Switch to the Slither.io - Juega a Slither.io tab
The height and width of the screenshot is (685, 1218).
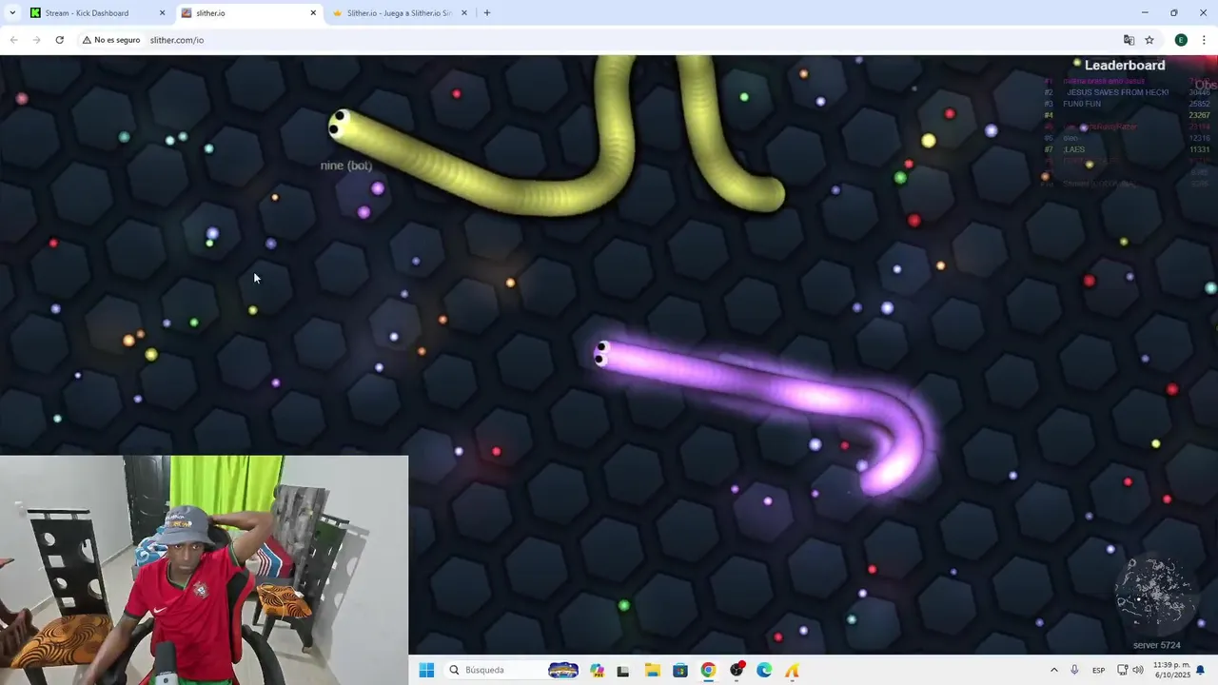(x=400, y=13)
